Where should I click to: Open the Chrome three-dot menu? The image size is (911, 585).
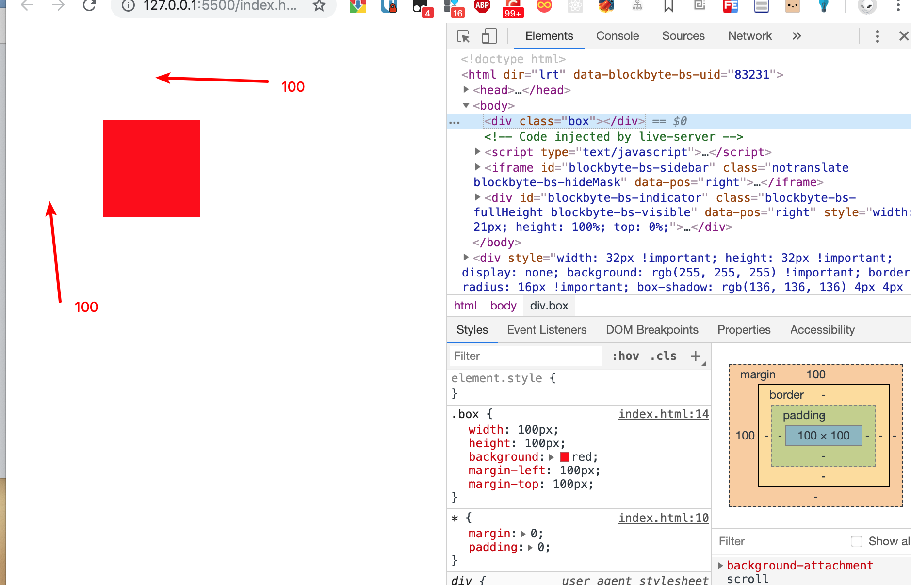[x=898, y=6]
